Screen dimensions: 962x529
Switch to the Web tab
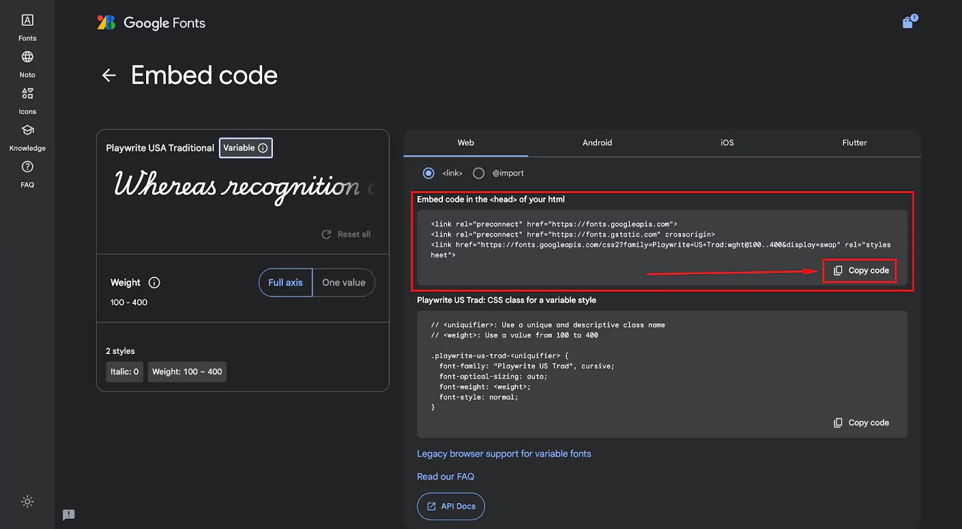point(465,143)
